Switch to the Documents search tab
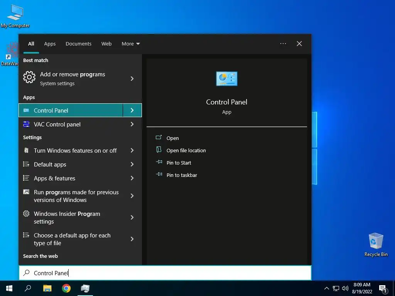 tap(78, 44)
